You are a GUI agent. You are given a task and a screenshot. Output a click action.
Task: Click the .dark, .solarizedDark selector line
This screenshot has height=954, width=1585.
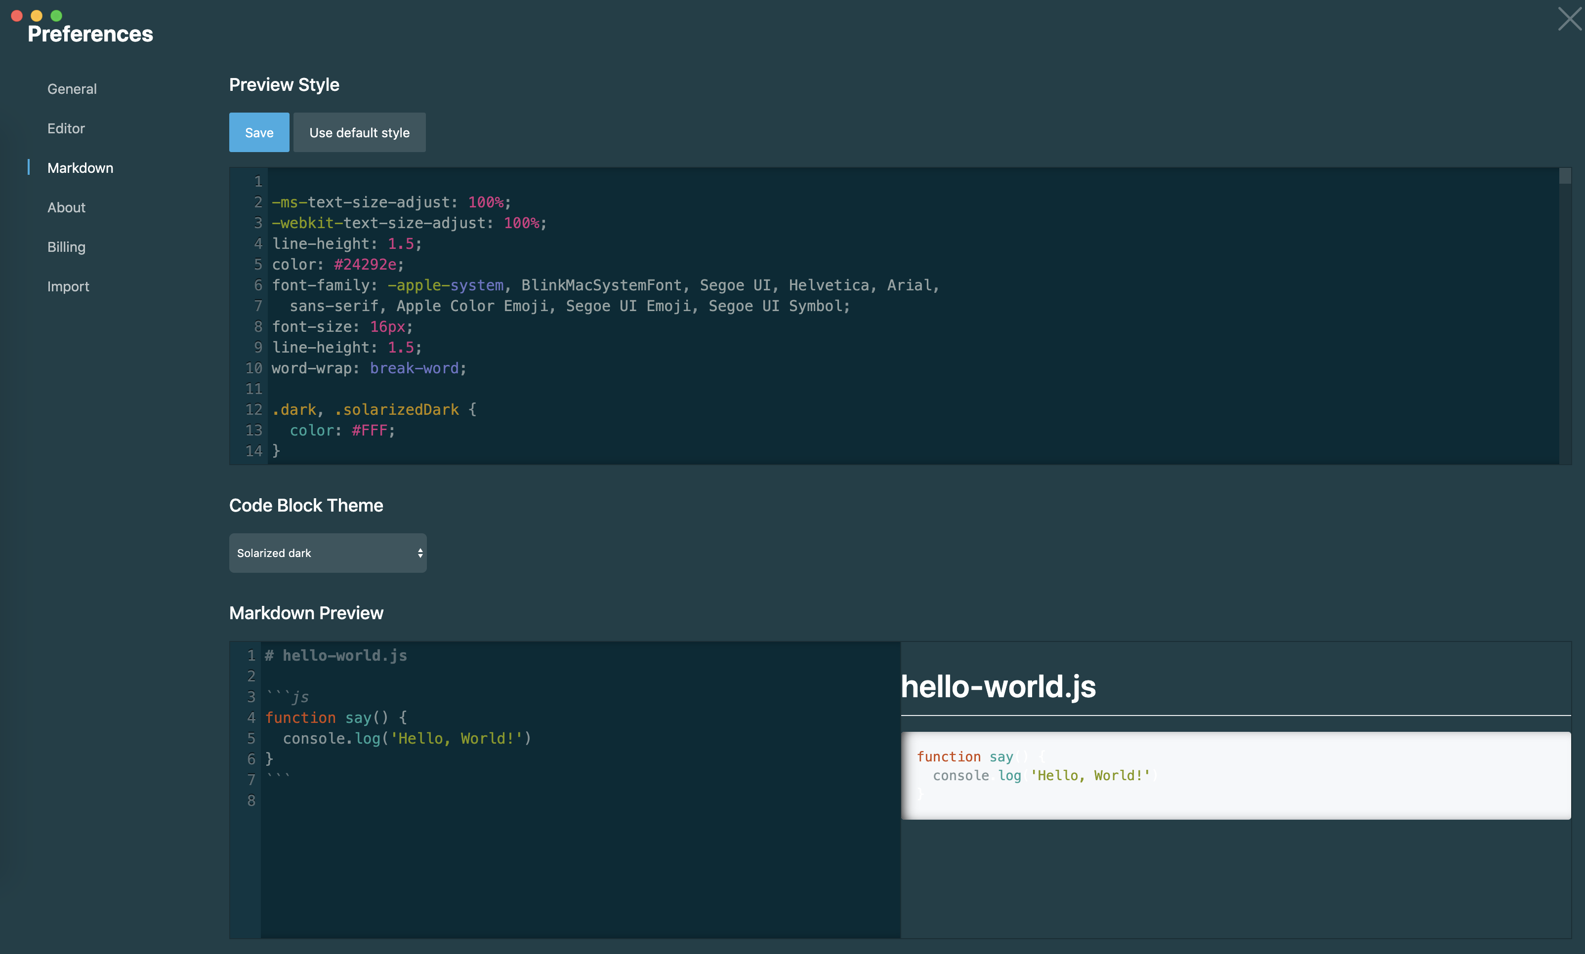tap(373, 409)
